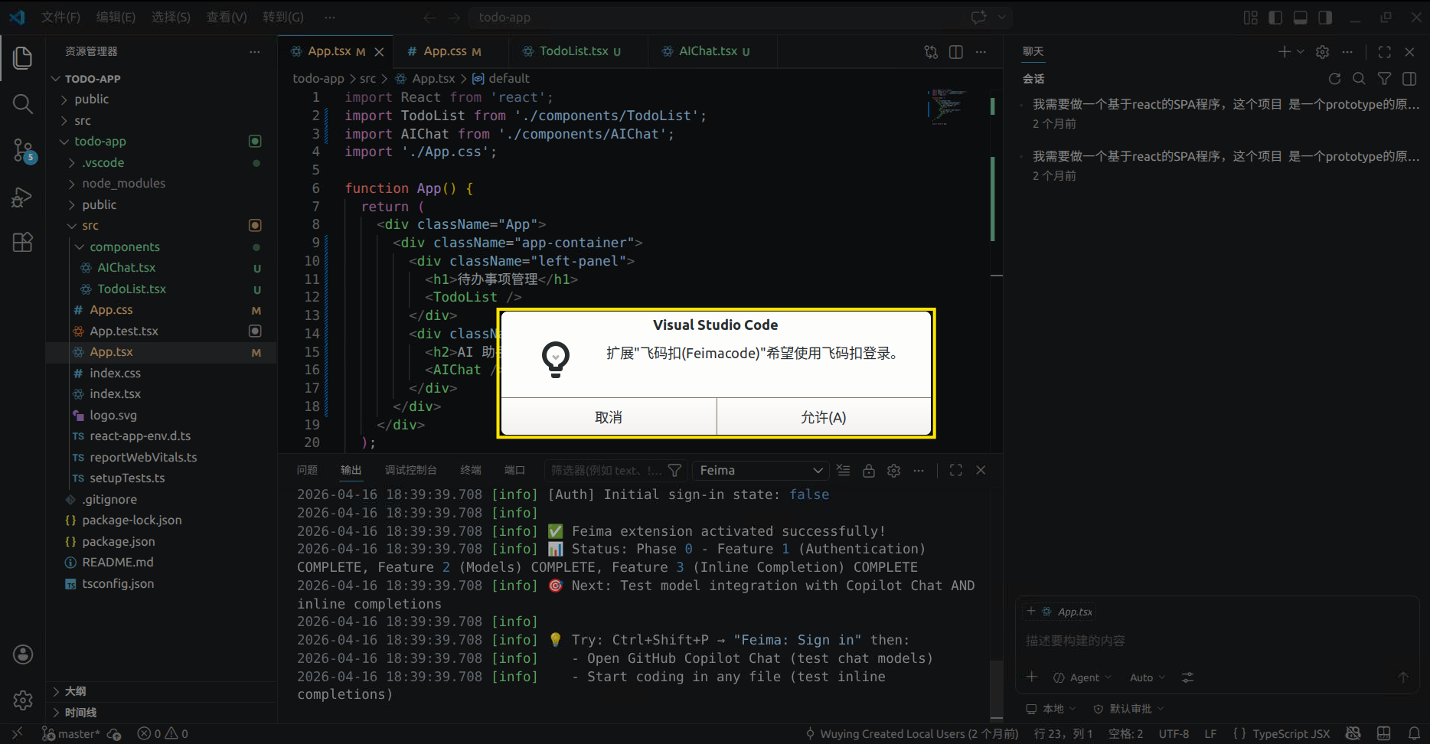1430x744 pixels.
Task: Open the Explorer view in the activity bar
Action: [23, 58]
